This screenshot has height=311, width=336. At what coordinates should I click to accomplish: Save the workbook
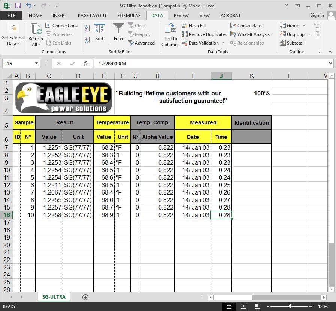(x=18, y=6)
